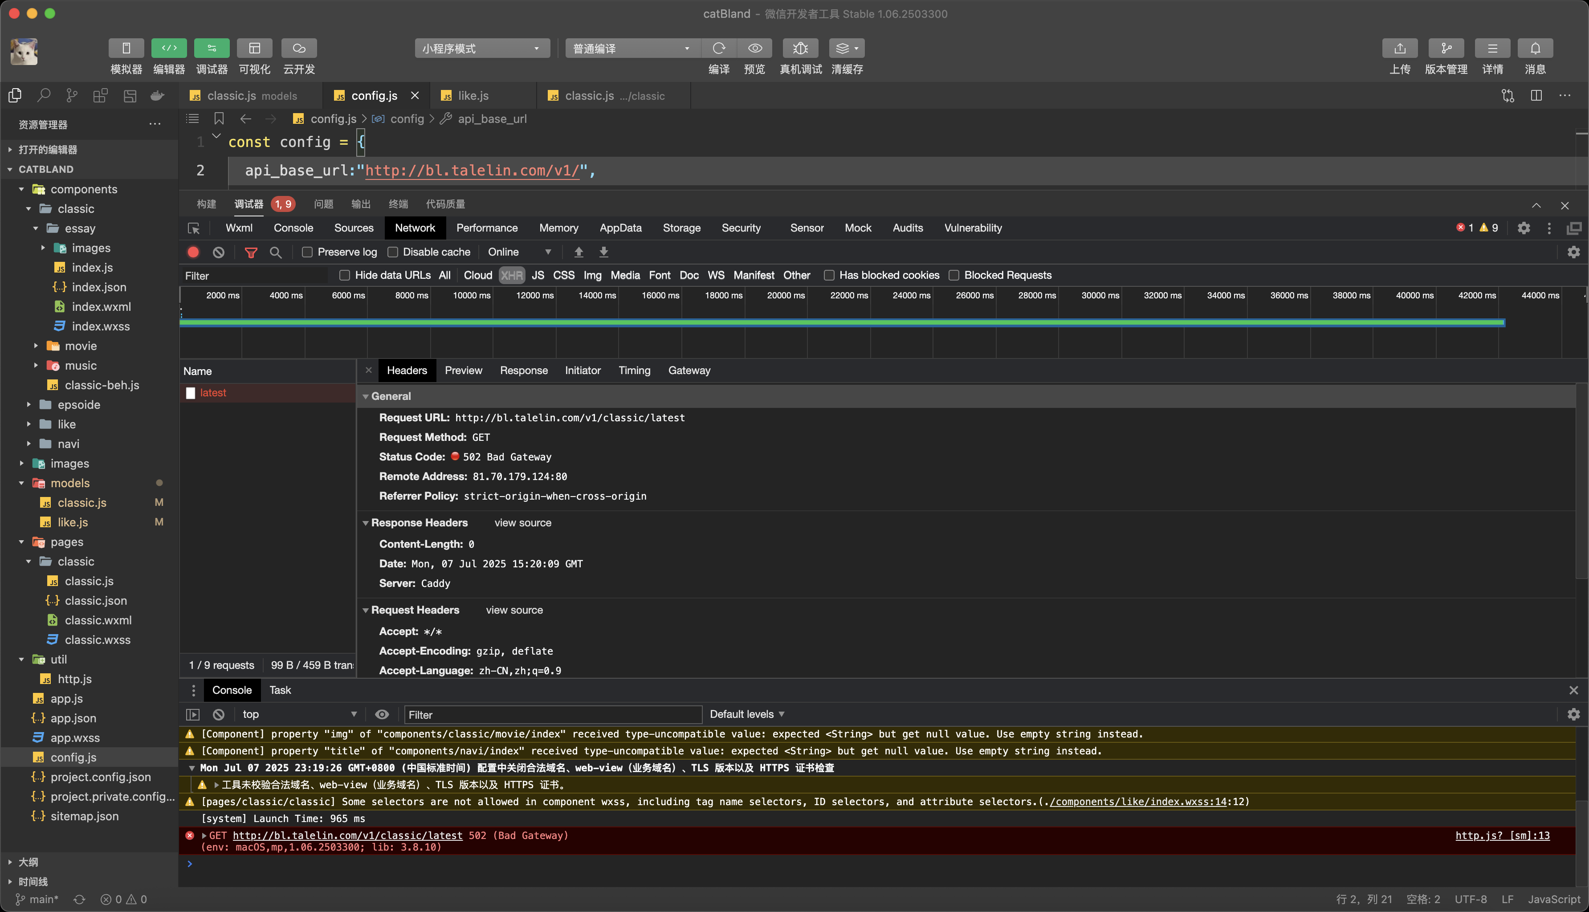Viewport: 1589px width, 912px height.
Task: Open 真机调试 remote debug tool
Action: click(x=800, y=48)
